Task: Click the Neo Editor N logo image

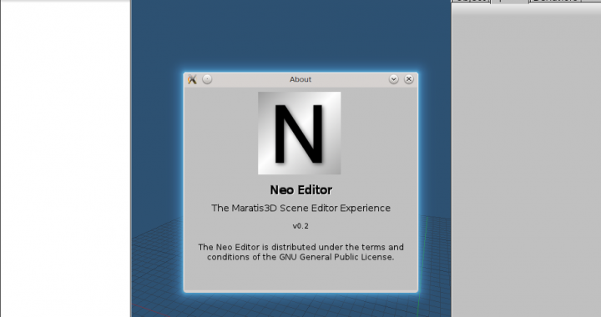Action: pyautogui.click(x=300, y=133)
